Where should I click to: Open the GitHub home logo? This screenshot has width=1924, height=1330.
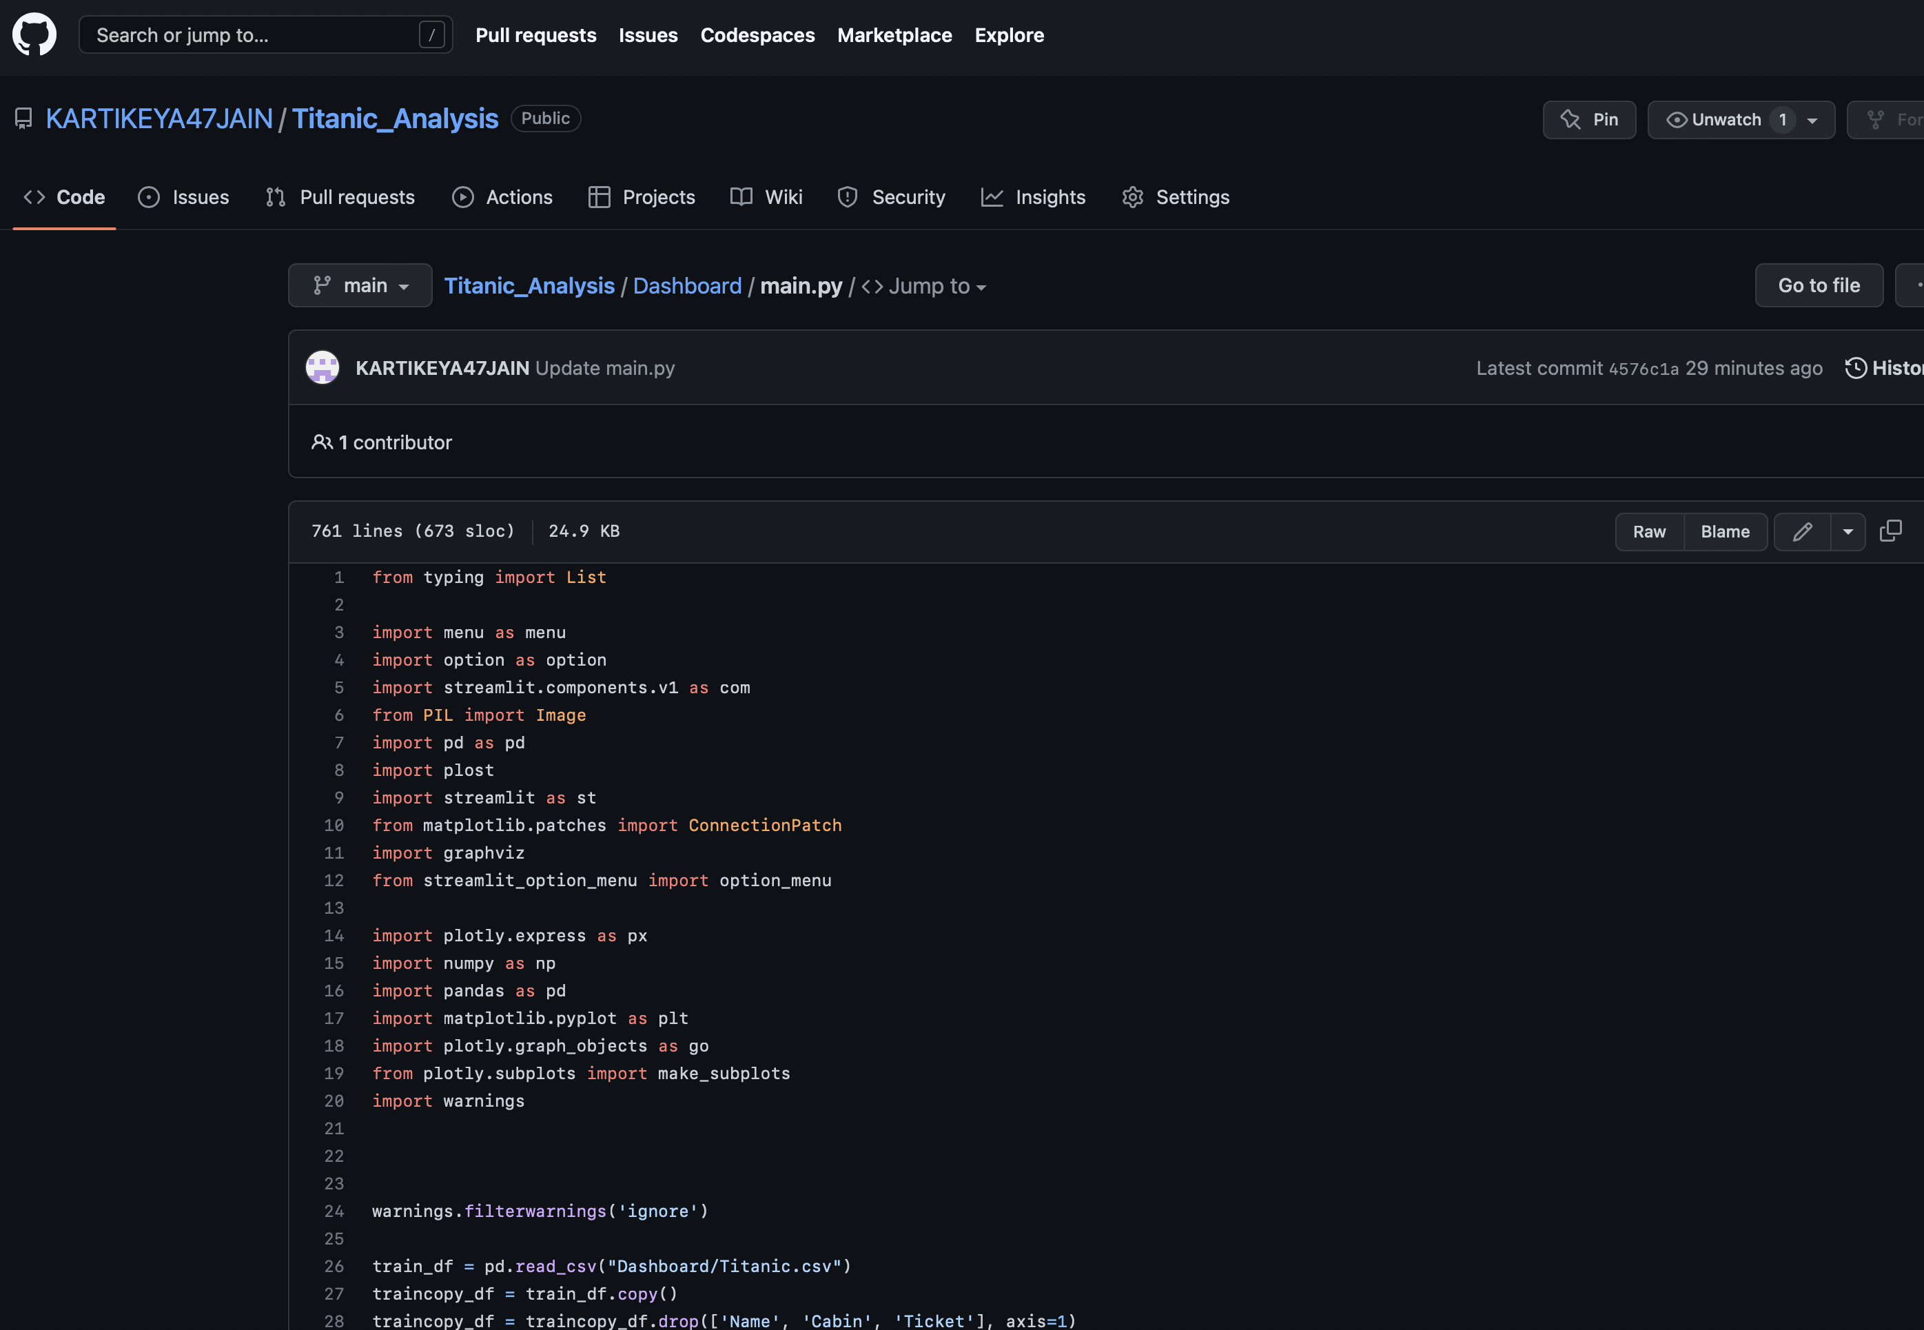34,34
